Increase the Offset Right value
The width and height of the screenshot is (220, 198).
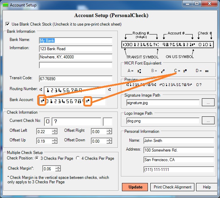point(109,130)
